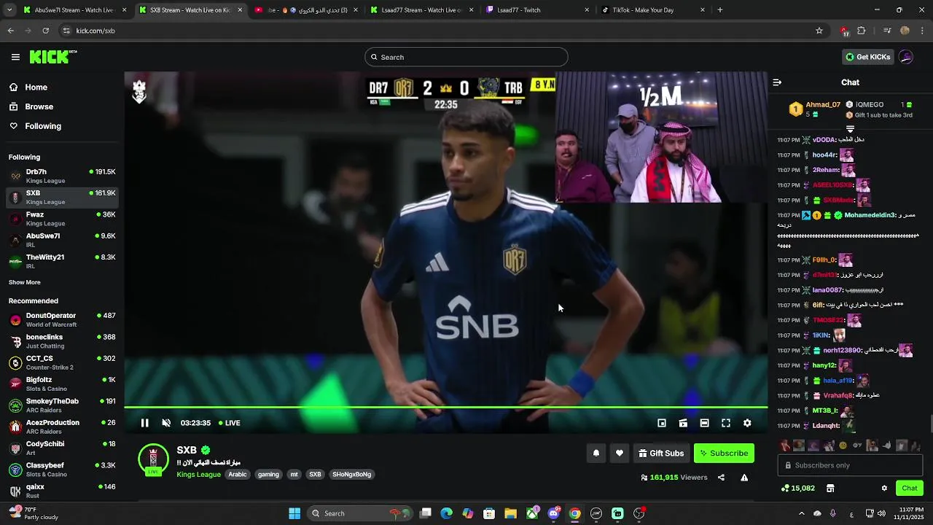Click the Kick logo
Image resolution: width=933 pixels, height=525 pixels.
52,57
